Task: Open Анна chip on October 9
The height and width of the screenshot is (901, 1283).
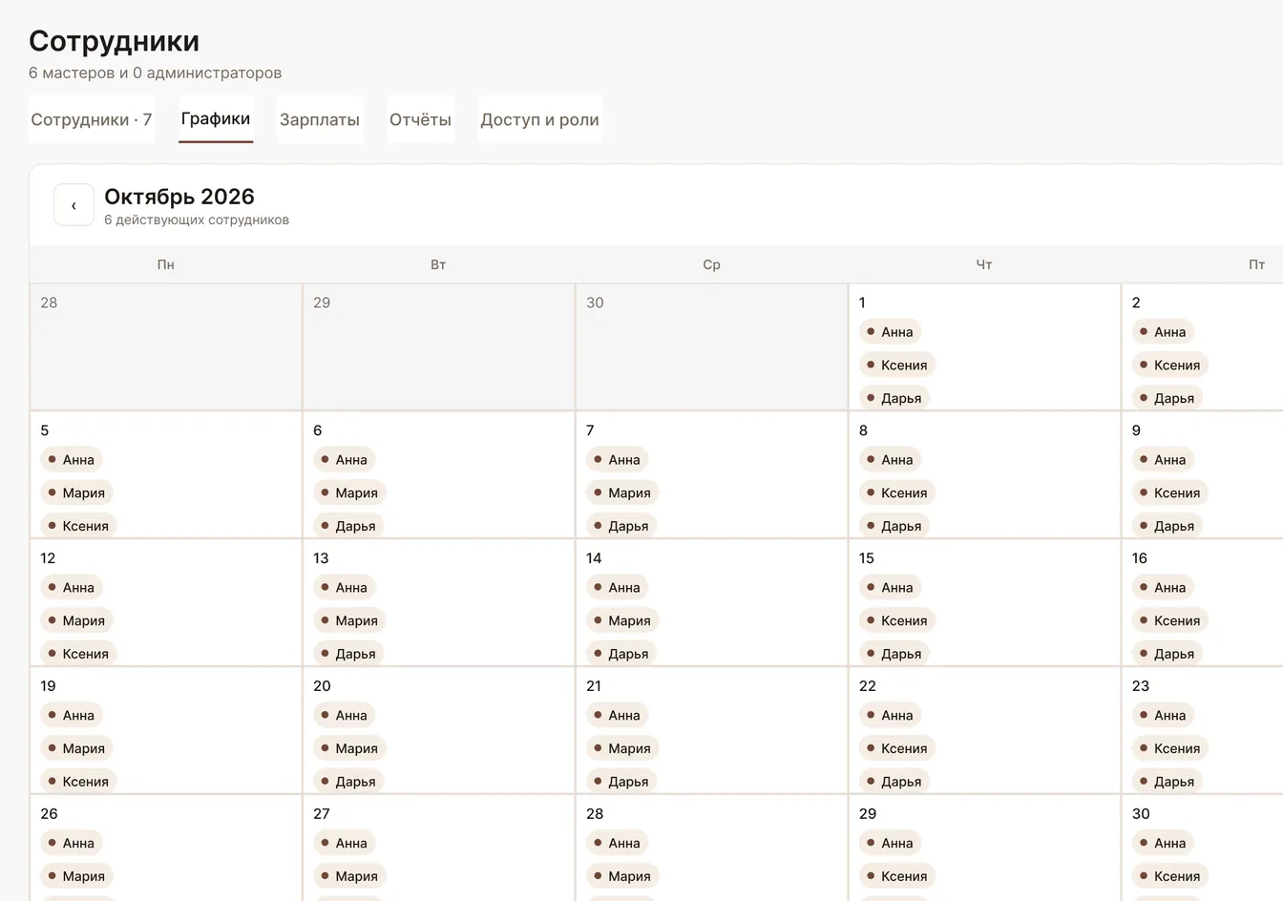Action: pyautogui.click(x=1163, y=460)
